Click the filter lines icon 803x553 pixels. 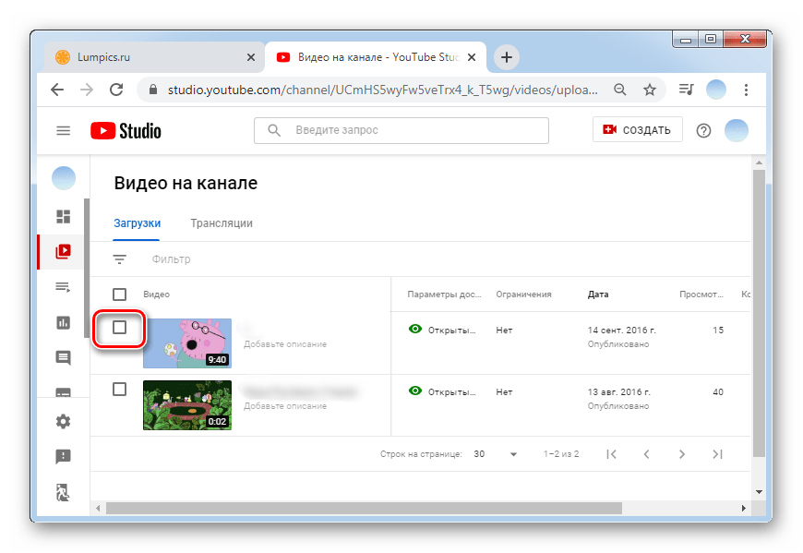click(120, 259)
